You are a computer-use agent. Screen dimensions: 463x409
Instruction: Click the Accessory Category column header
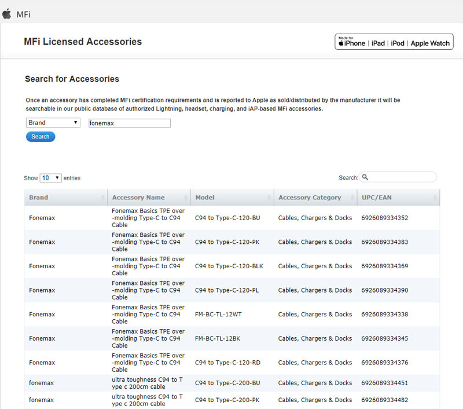click(x=315, y=198)
